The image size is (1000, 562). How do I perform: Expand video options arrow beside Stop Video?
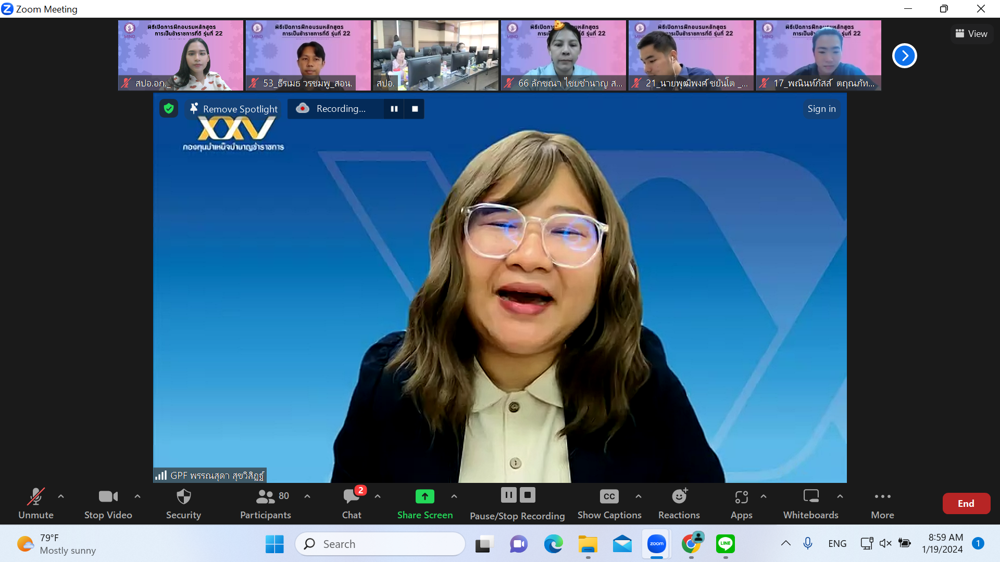click(137, 496)
